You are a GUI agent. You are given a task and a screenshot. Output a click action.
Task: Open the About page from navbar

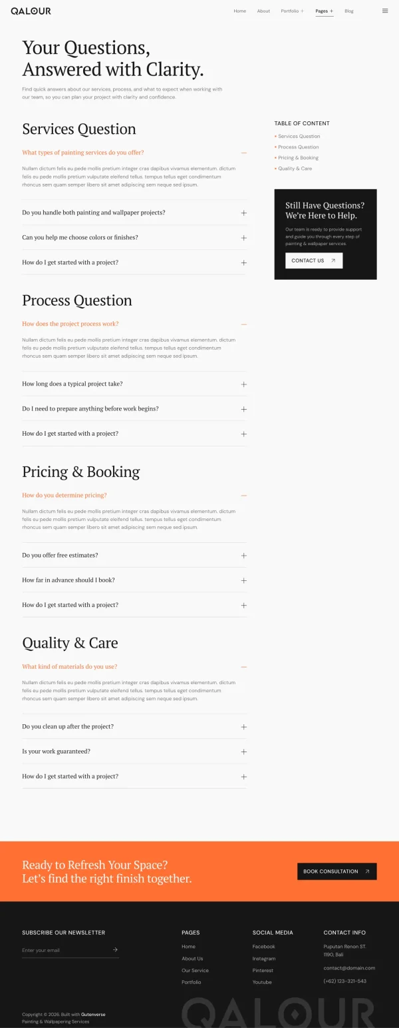(x=263, y=11)
